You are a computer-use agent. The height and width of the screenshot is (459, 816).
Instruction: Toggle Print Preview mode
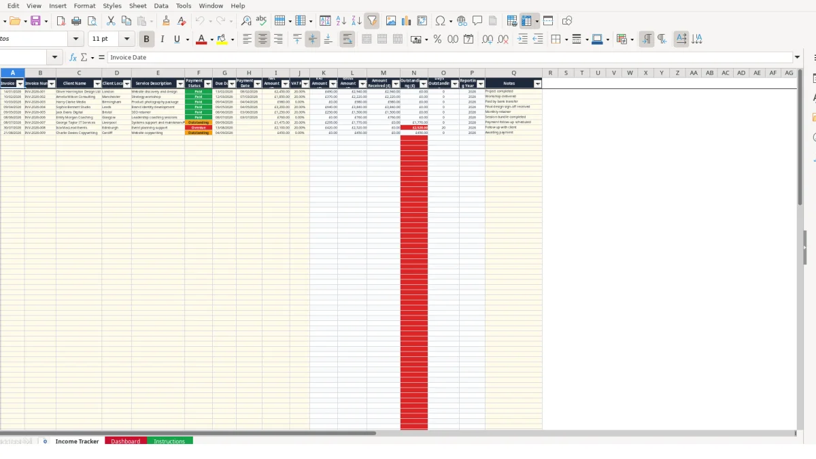click(x=92, y=21)
